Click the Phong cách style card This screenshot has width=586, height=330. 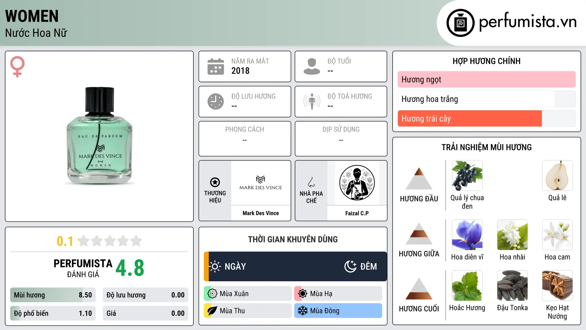[x=245, y=139]
